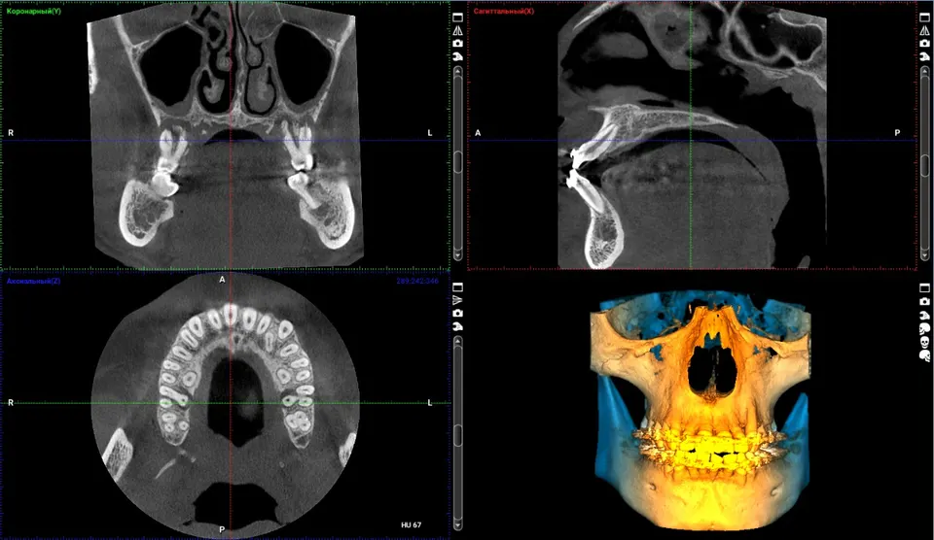
Task: Take a snapshot of the axial view
Action: click(457, 314)
